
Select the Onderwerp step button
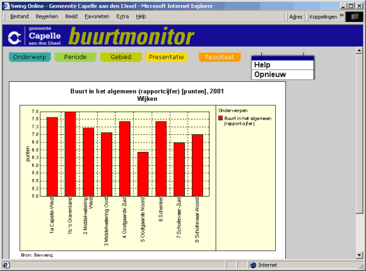pyautogui.click(x=30, y=57)
